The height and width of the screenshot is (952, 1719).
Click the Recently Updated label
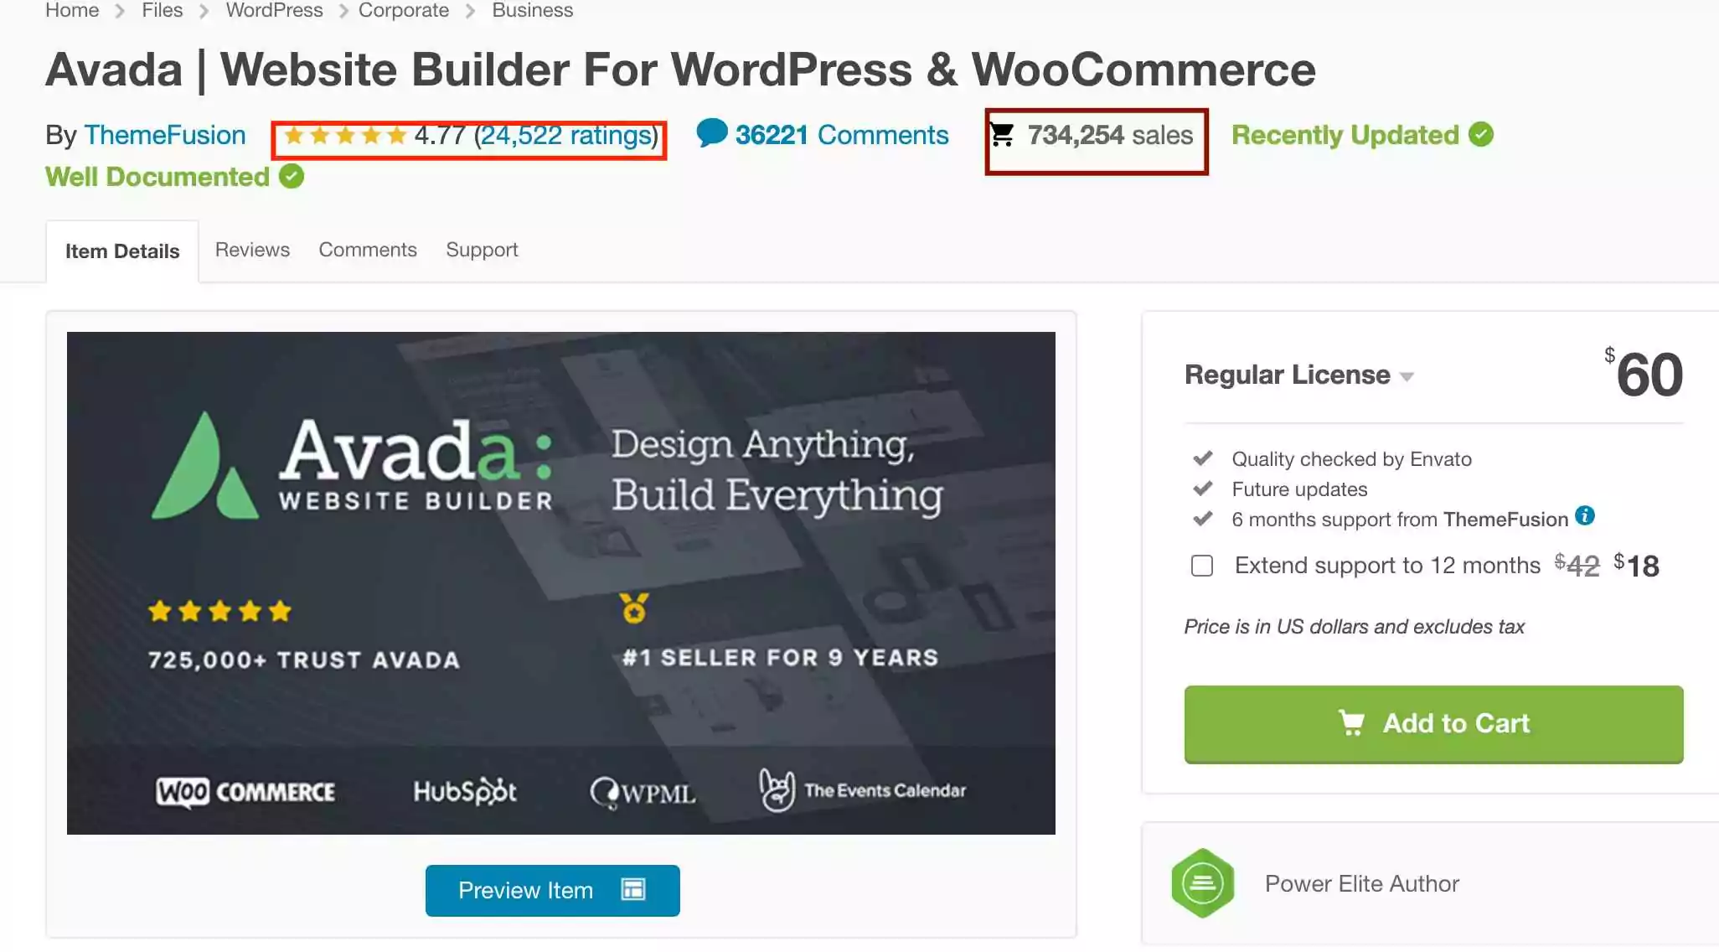(x=1345, y=135)
